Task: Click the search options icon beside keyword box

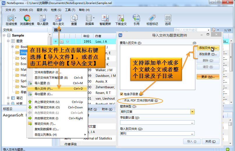Action: [x=214, y=30]
